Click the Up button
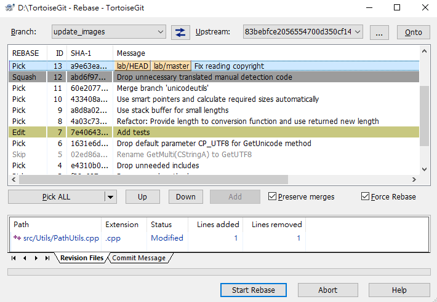Image resolution: width=437 pixels, height=302 pixels. pos(142,197)
